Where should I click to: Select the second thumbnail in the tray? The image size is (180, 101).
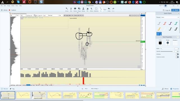(x=23, y=95)
